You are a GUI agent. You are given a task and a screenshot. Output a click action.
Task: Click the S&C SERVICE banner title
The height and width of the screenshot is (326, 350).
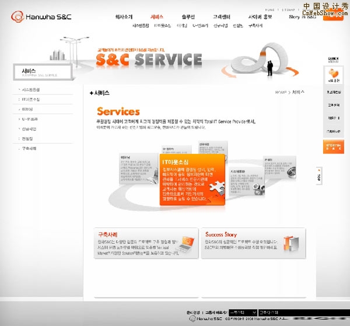149,59
